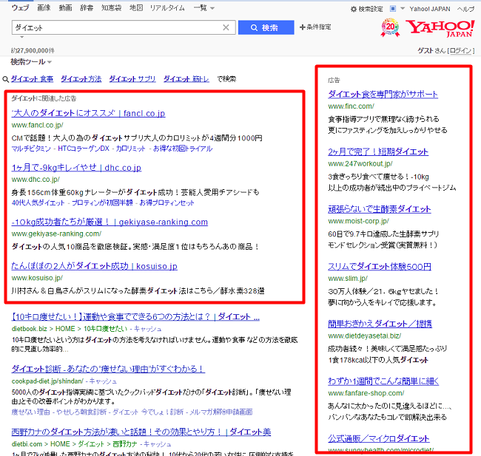Clear the search box with the X icon
The height and width of the screenshot is (456, 481).
point(226,27)
